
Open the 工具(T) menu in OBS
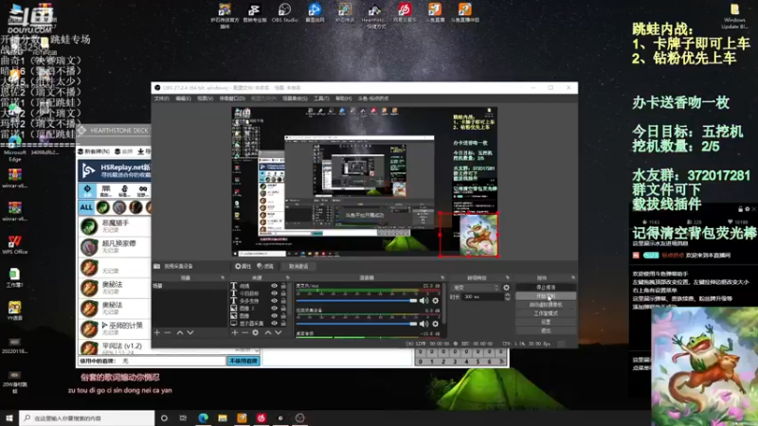point(321,98)
